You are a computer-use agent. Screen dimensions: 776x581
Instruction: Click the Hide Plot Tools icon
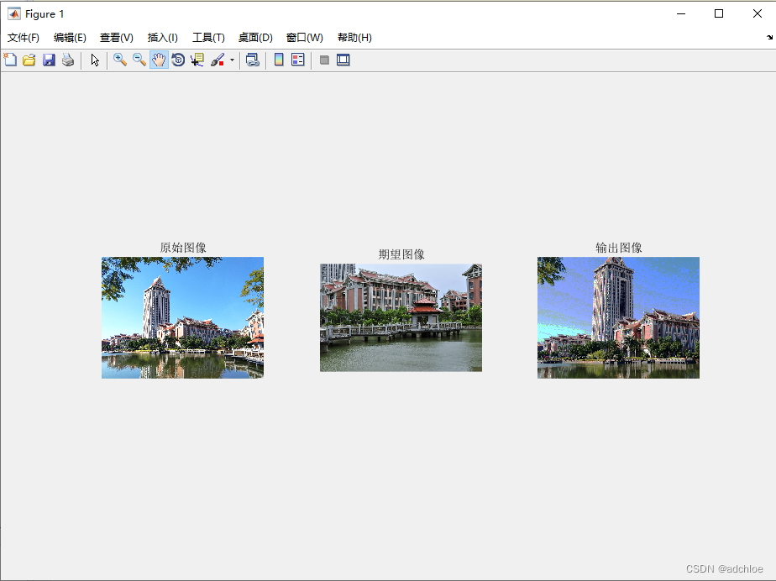point(324,60)
